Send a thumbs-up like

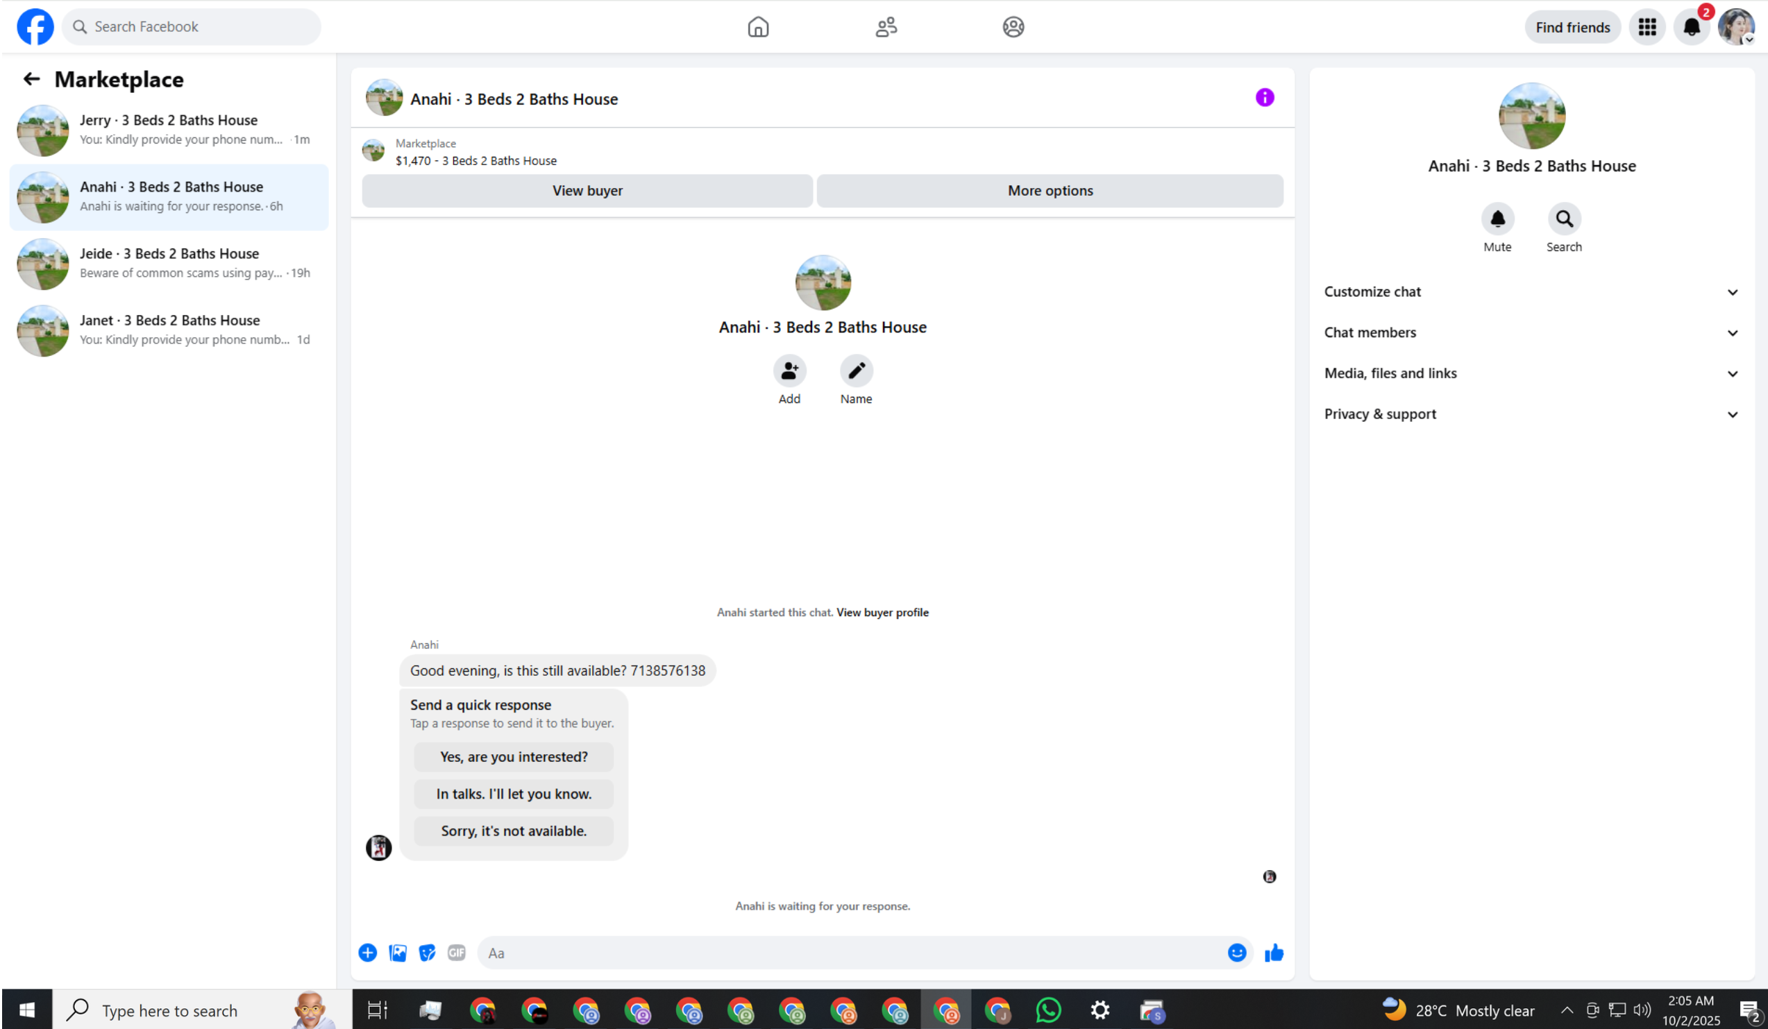(1273, 953)
